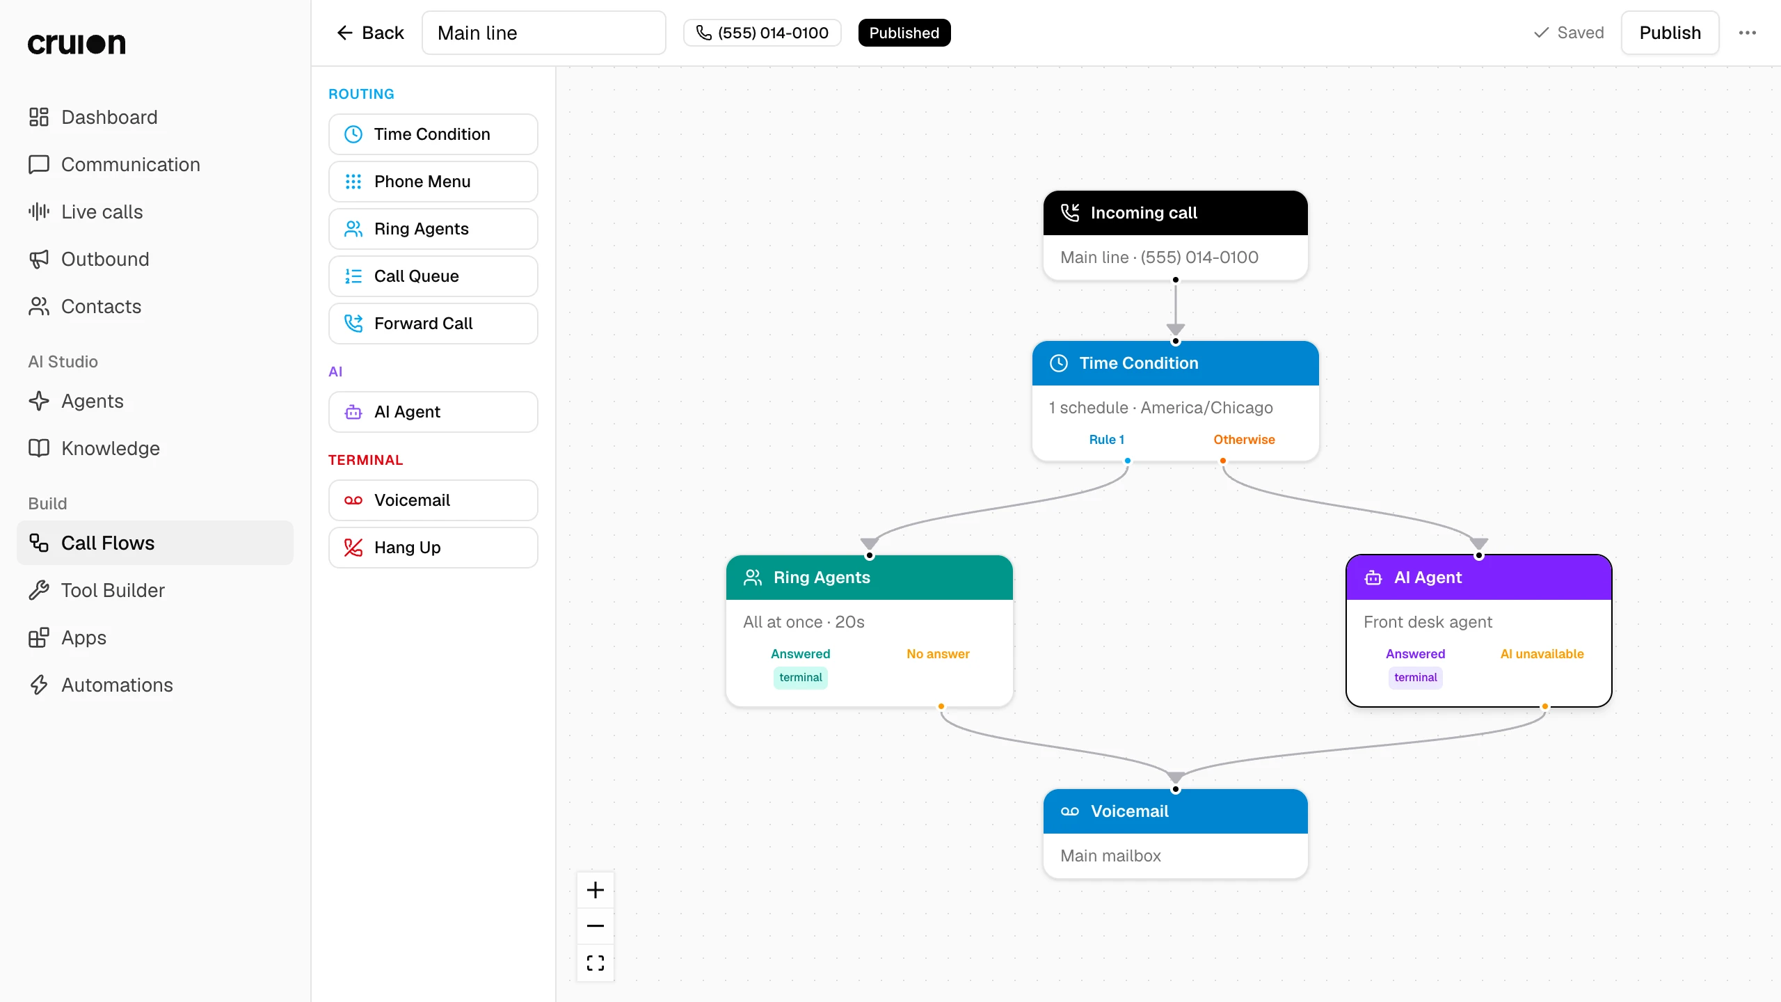The height and width of the screenshot is (1002, 1781).
Task: Click the Live calls waveform icon
Action: tap(39, 212)
